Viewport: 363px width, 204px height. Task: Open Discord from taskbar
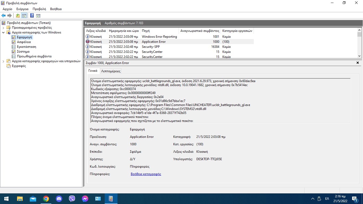coord(59,199)
